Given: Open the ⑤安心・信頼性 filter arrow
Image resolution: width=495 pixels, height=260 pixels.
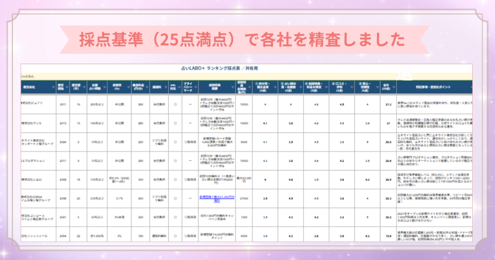Looking at the screenshot, I should [377, 87].
